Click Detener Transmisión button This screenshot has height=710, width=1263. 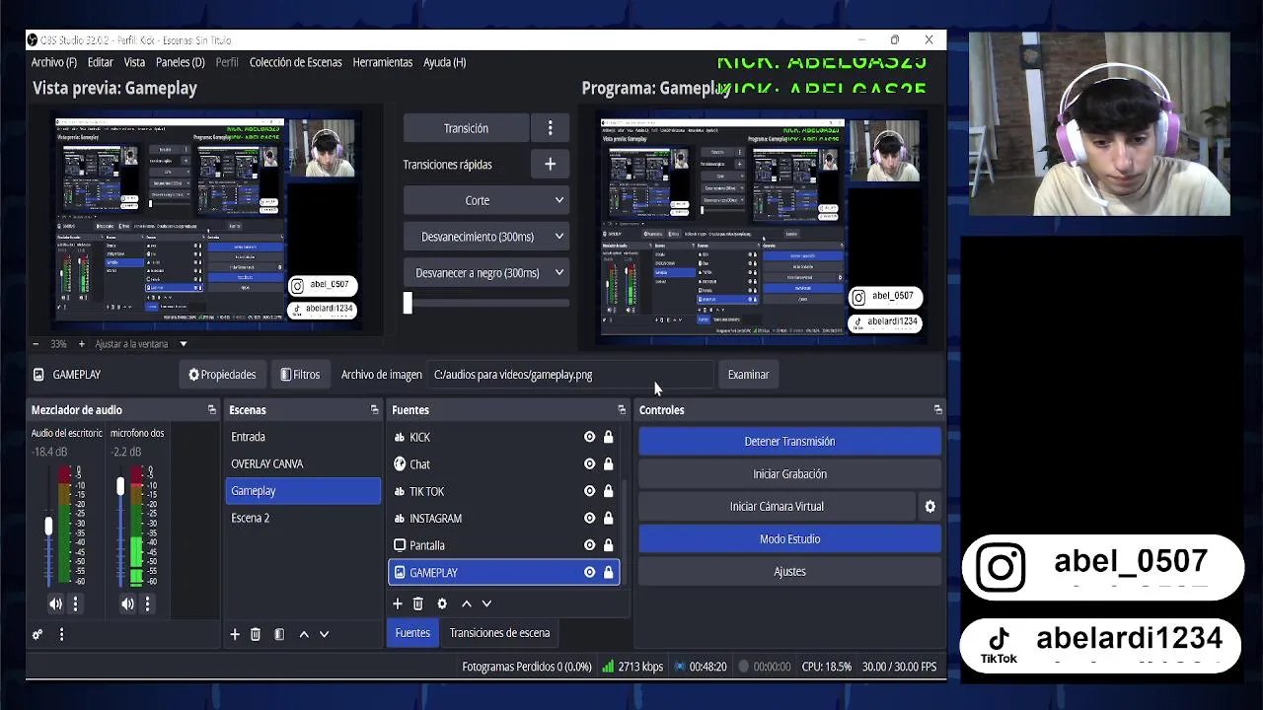(789, 442)
